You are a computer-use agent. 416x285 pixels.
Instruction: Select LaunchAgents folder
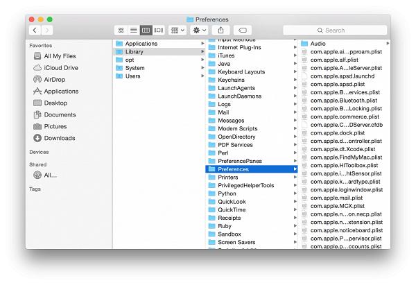(252, 88)
